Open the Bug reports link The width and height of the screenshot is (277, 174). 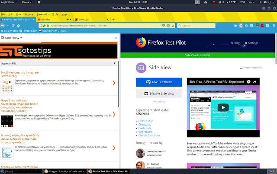pyautogui.click(x=145, y=132)
